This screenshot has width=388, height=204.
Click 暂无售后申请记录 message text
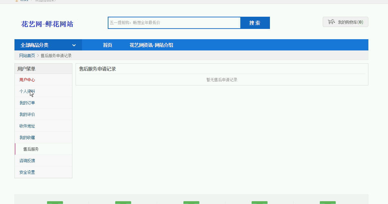point(222,80)
